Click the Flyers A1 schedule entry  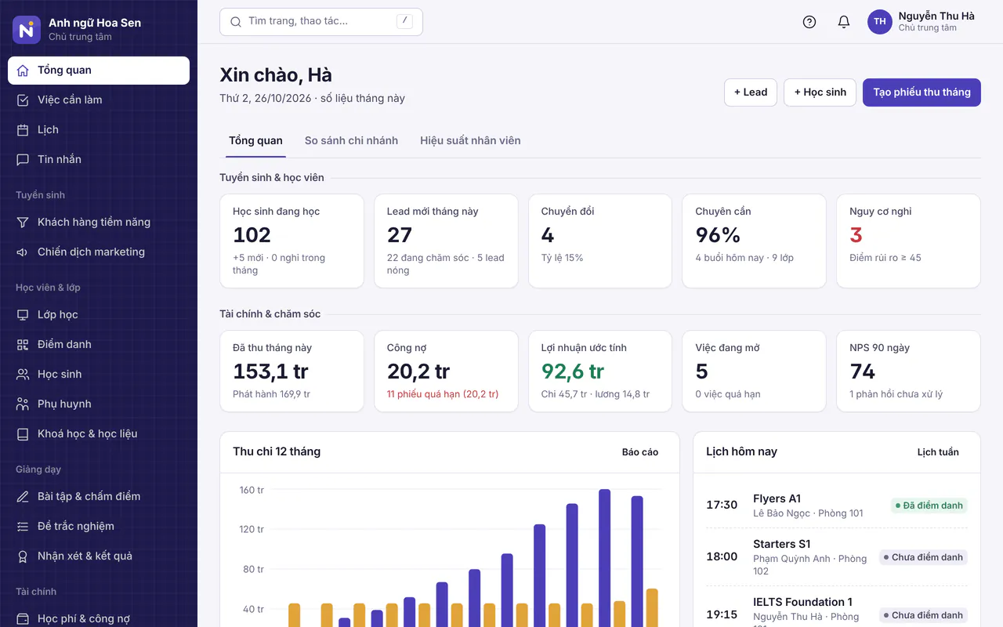pos(837,506)
